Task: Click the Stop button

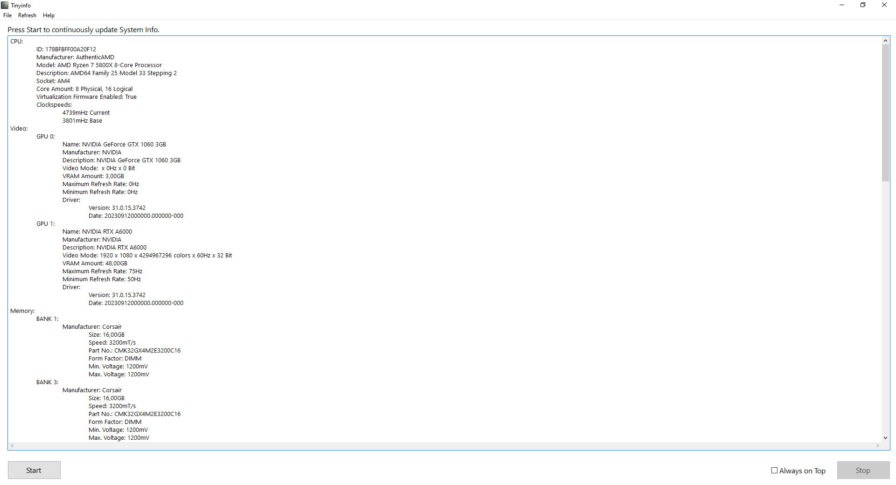Action: coord(863,470)
